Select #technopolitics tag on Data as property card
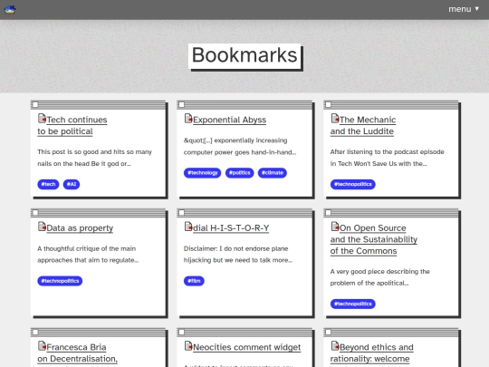The height and width of the screenshot is (367, 489). [x=60, y=281]
